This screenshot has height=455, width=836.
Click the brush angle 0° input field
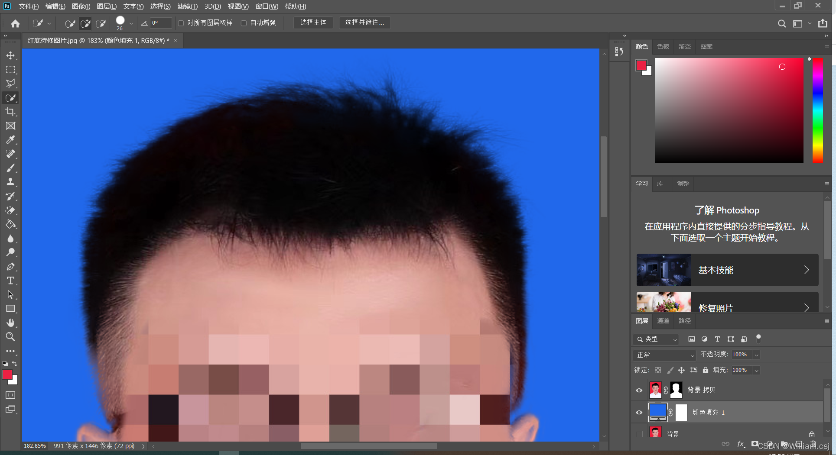(x=161, y=23)
